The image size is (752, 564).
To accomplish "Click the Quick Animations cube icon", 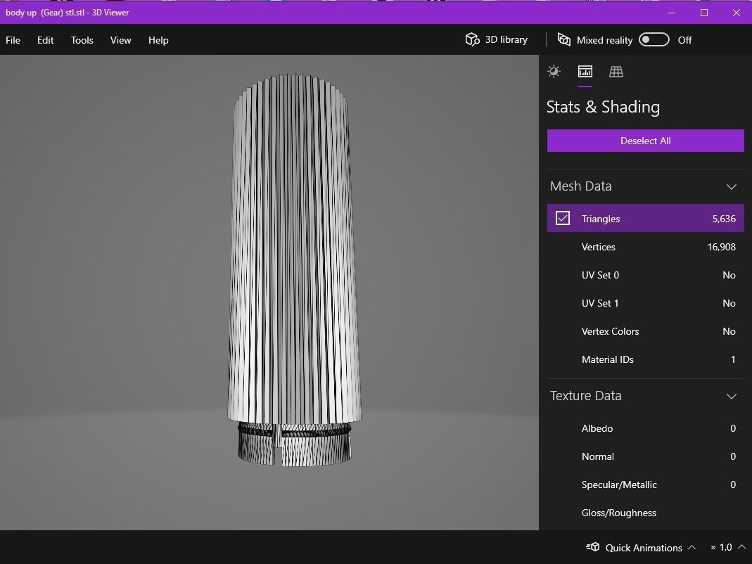I will 593,546.
